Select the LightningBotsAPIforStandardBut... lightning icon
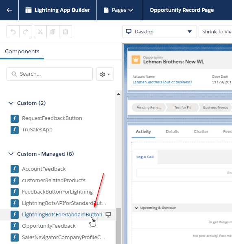Viewport: 232px width, 244px height. [x=15, y=203]
